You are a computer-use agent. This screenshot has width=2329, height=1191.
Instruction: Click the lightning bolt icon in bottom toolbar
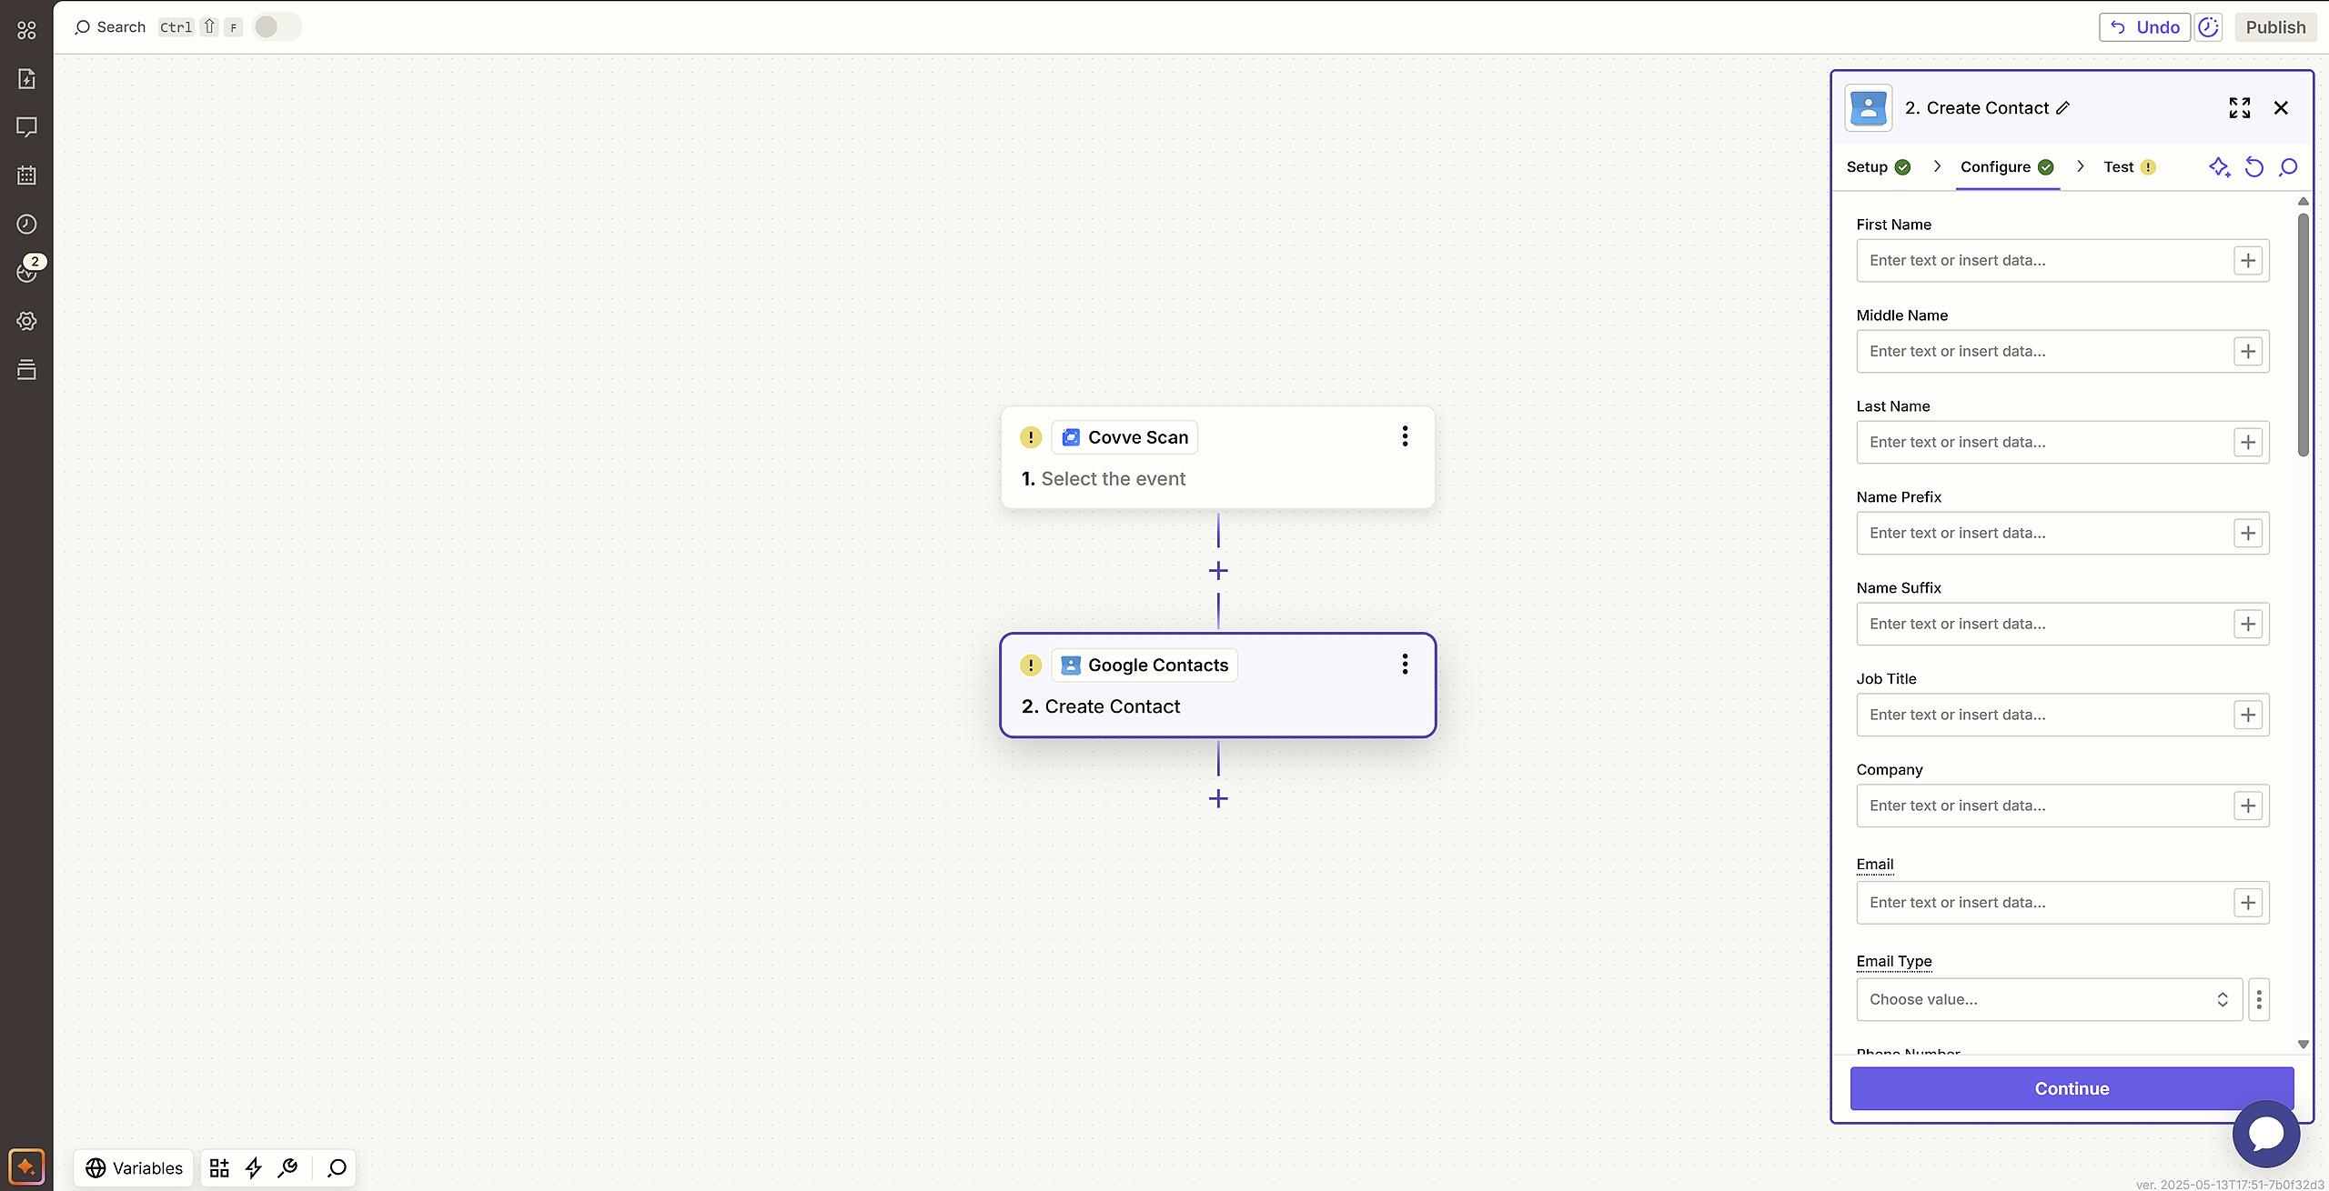[254, 1168]
